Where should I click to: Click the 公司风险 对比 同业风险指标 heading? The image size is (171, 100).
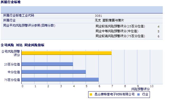[23, 45]
